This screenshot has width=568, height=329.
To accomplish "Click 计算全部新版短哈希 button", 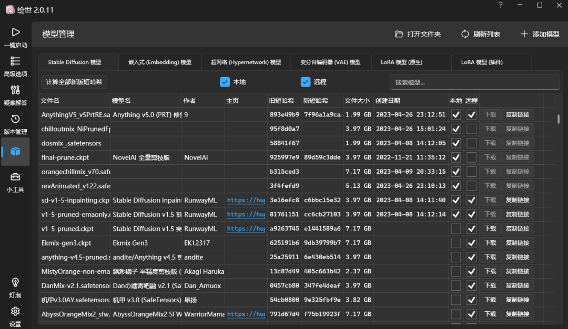I will (74, 82).
